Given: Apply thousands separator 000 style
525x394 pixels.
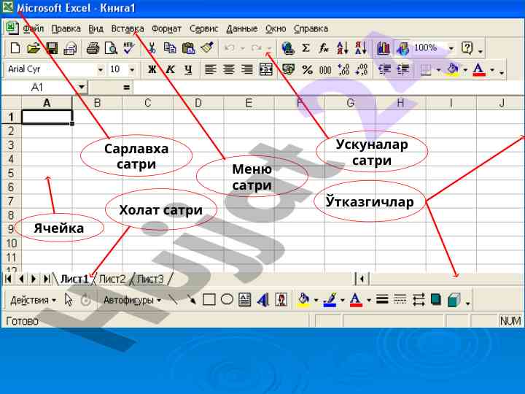Looking at the screenshot, I should tap(325, 70).
